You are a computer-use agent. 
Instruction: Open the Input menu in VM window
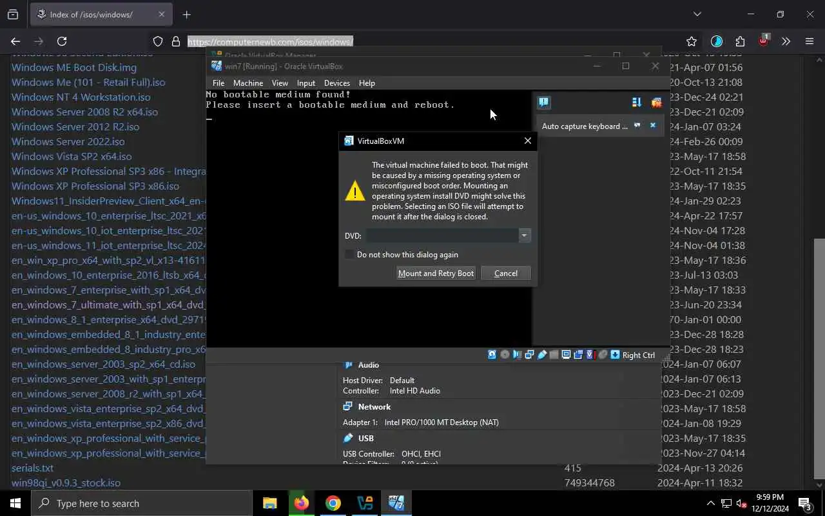click(306, 83)
